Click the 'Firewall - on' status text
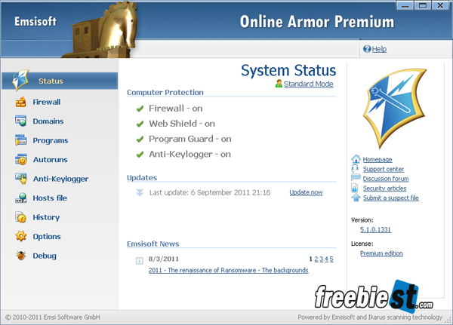The width and height of the screenshot is (453, 325). (x=176, y=109)
